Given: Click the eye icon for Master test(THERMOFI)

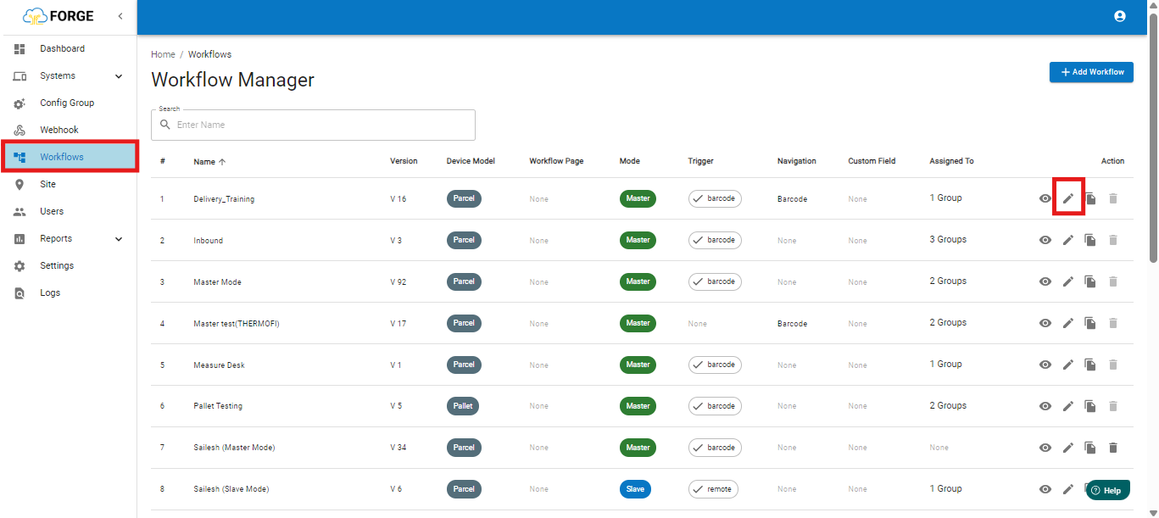Looking at the screenshot, I should (1045, 323).
